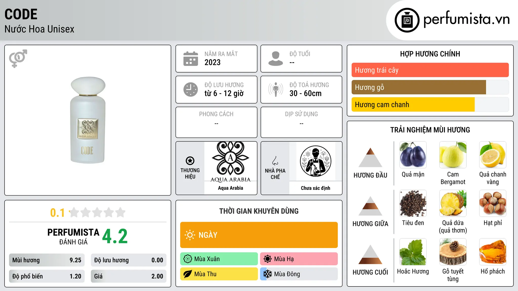Click the Mùa Hạ sun icon
Viewport: 518px width, 291px height.
pos(267,259)
